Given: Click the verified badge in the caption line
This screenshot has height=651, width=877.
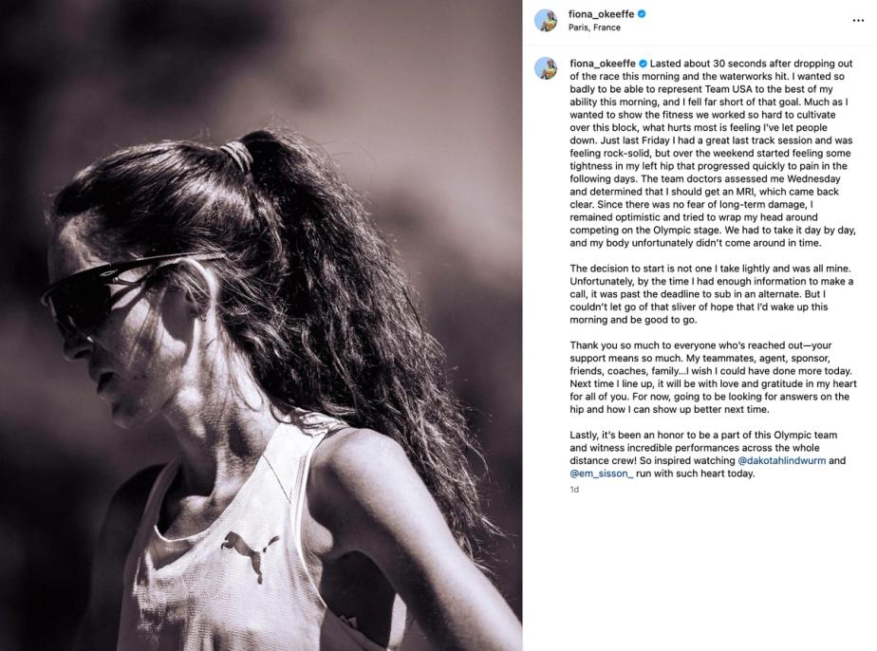Looking at the screenshot, I should pos(644,64).
